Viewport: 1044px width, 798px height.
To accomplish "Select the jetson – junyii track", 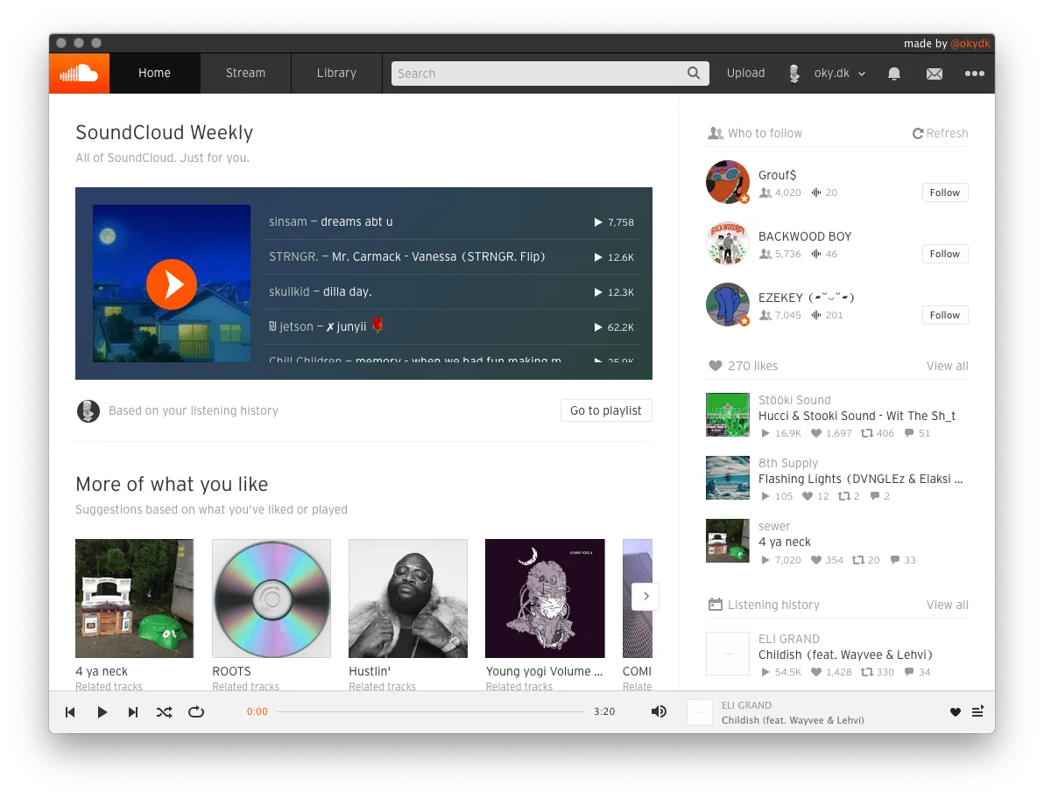I will tap(451, 326).
